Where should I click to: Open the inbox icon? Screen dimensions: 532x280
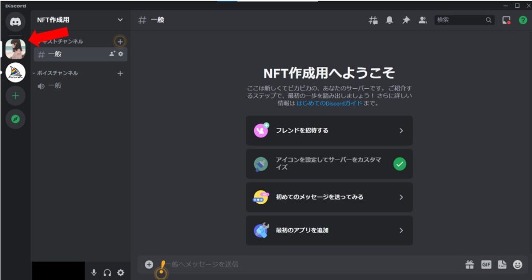(x=507, y=20)
